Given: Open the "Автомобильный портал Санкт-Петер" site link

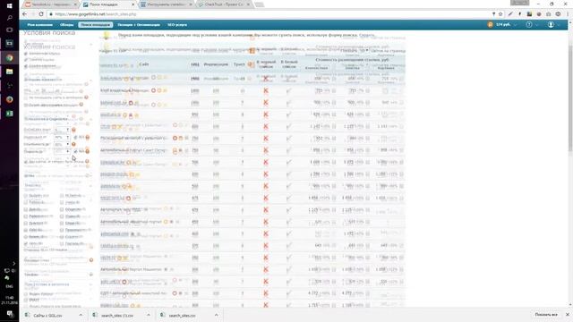Looking at the screenshot, I should [133, 150].
